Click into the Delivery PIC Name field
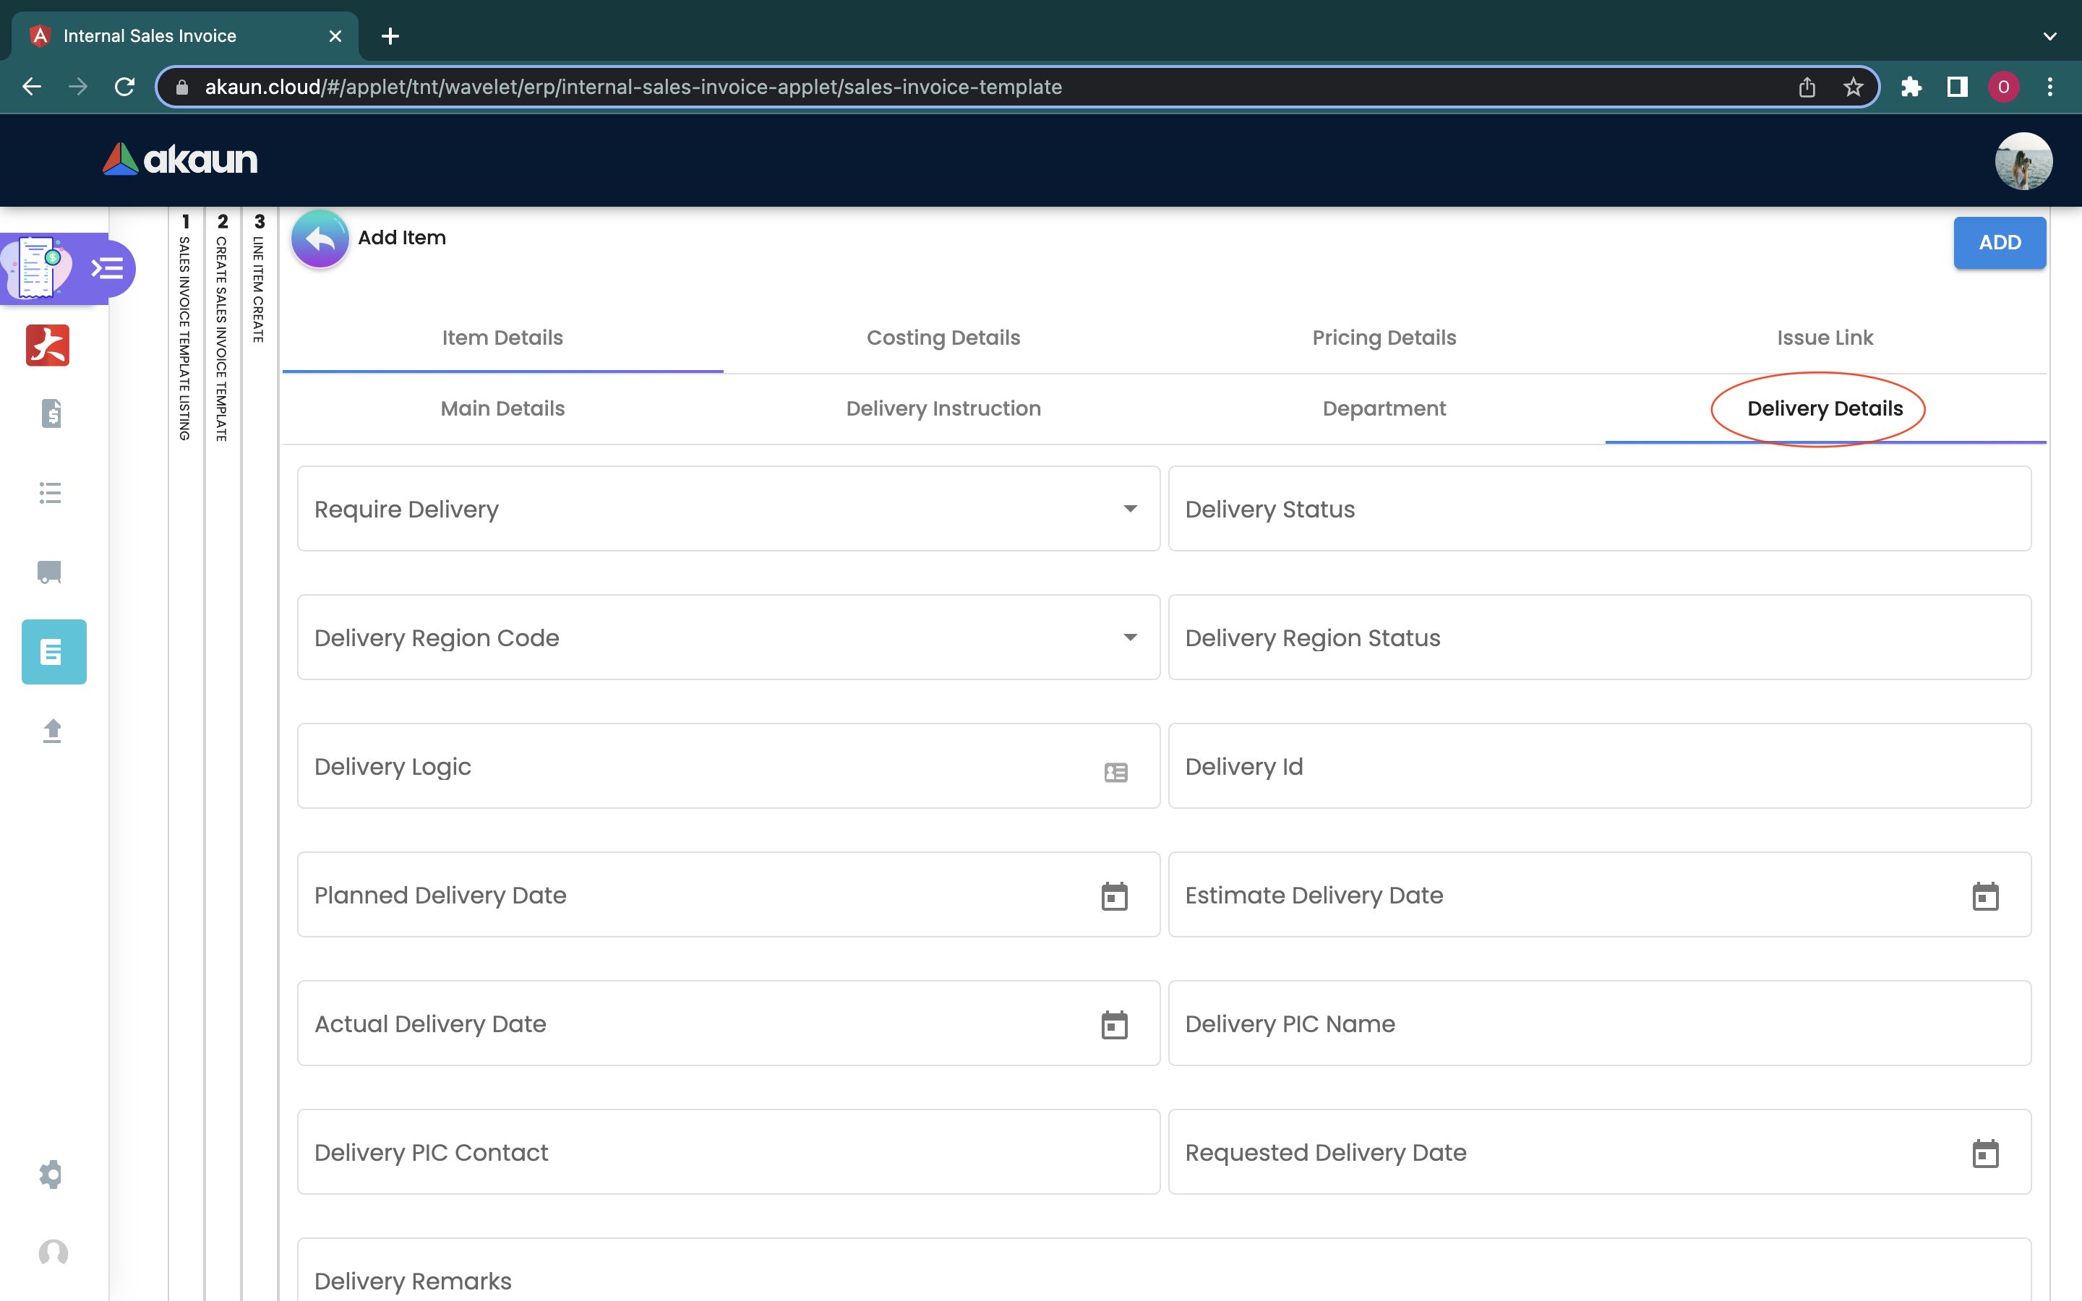This screenshot has width=2082, height=1301. click(1598, 1023)
